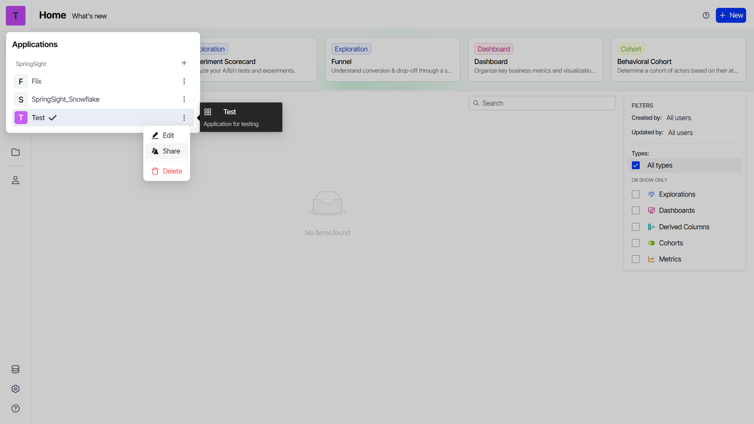Click into the Search input field
The height and width of the screenshot is (424, 754).
[542, 103]
